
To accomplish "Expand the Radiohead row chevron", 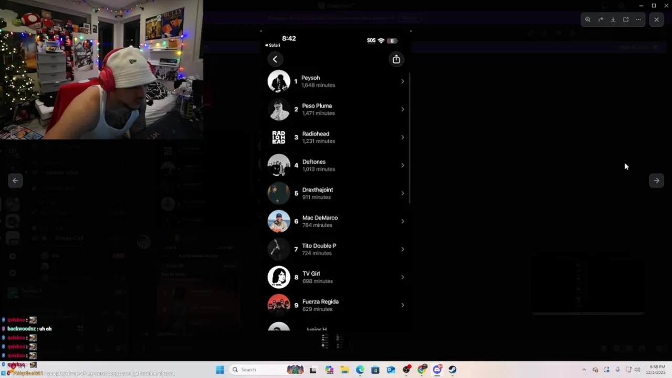I will click(403, 138).
